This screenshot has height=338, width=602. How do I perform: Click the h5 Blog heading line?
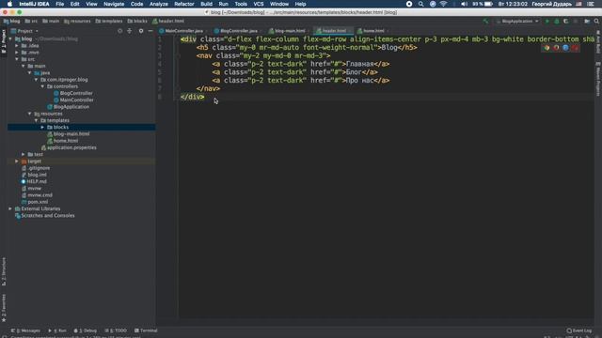pos(307,48)
